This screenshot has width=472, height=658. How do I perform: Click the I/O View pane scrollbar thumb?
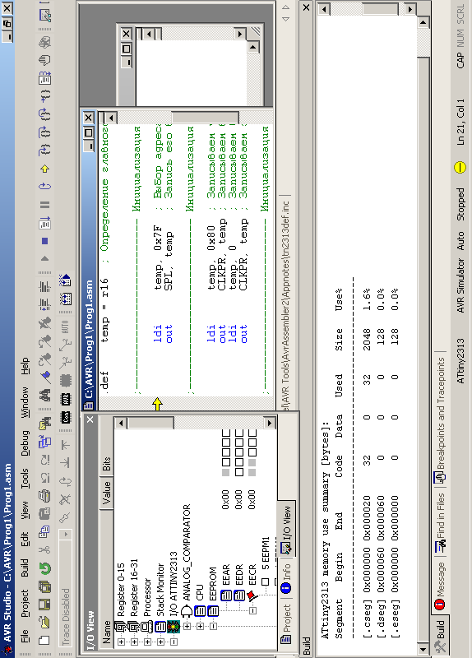150,423
